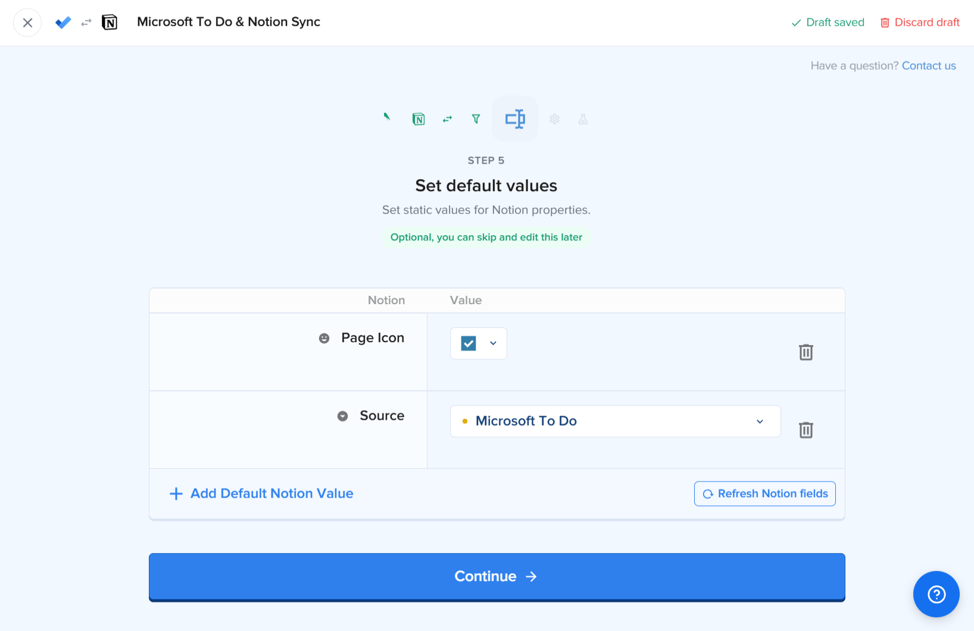Go to the first wizard step icon
The width and height of the screenshot is (974, 631).
387,117
